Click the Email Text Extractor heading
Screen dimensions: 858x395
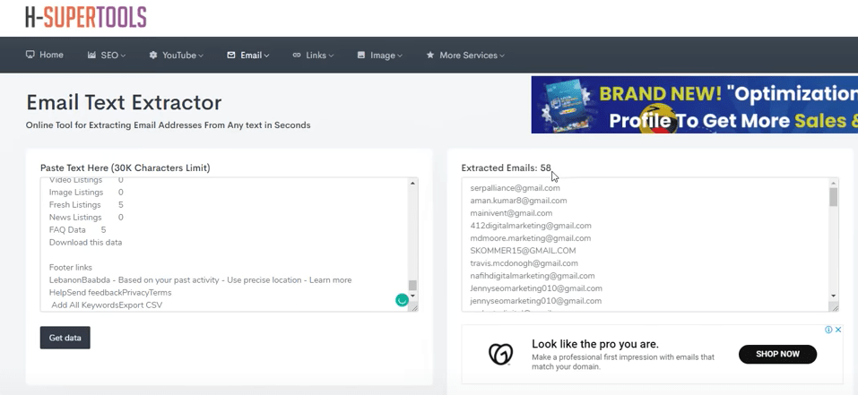pyautogui.click(x=124, y=103)
